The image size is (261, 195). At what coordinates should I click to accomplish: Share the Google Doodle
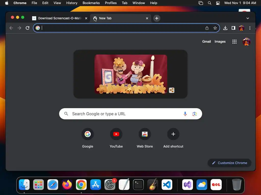[x=172, y=90]
